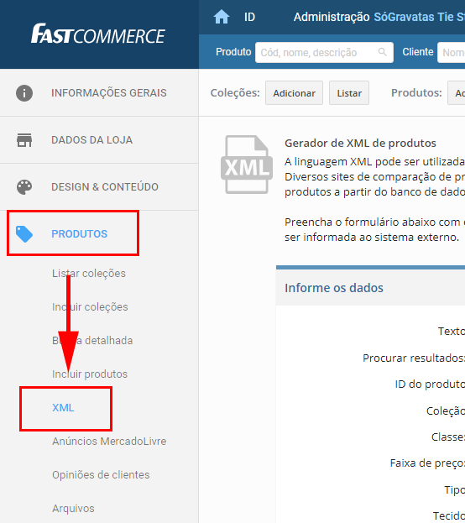Open Opiniões de clientes in sidebar
This screenshot has height=523, width=465.
tap(101, 474)
